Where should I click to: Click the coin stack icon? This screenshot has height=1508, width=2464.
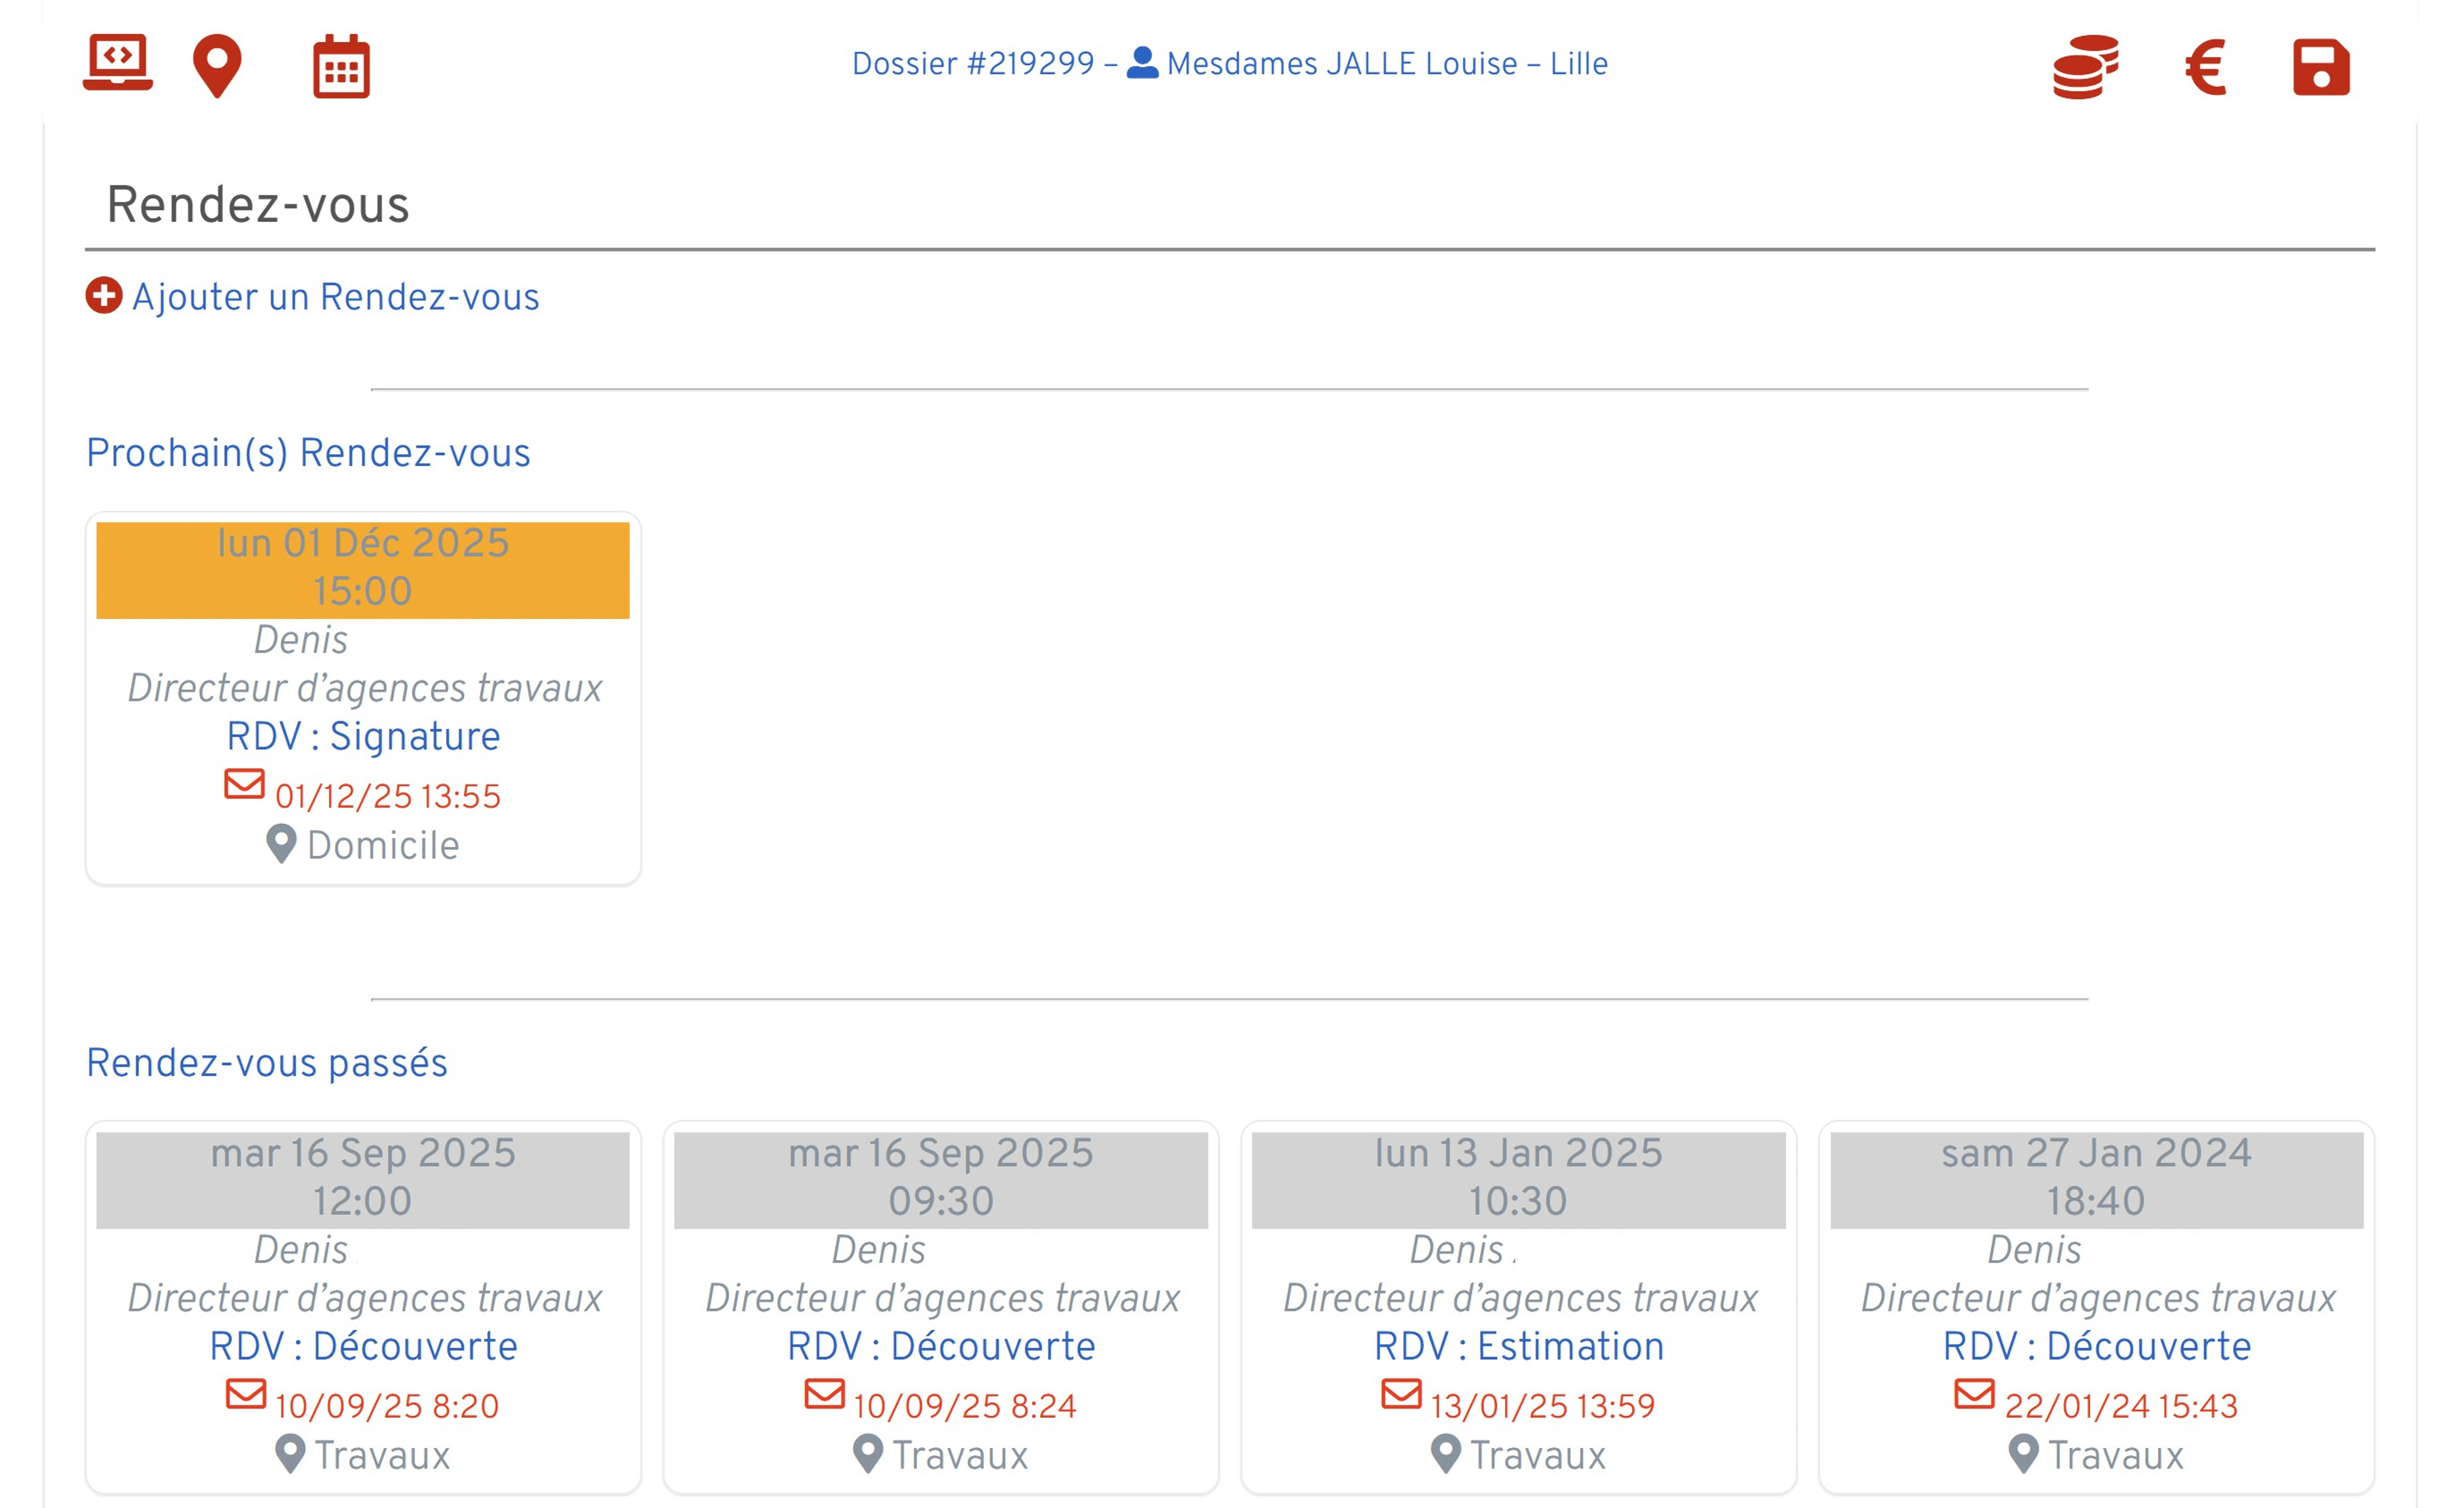point(2085,66)
